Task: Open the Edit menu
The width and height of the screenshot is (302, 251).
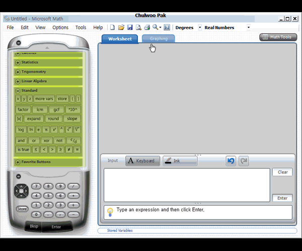Action: (x=25, y=28)
